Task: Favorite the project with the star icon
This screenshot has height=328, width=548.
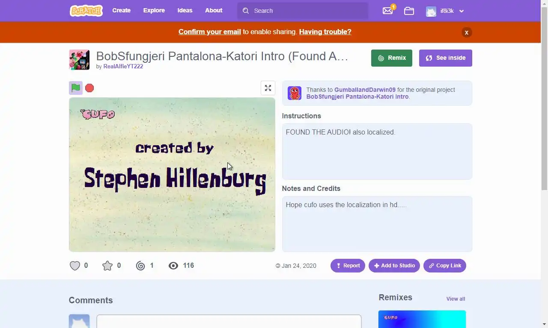Action: (107, 266)
